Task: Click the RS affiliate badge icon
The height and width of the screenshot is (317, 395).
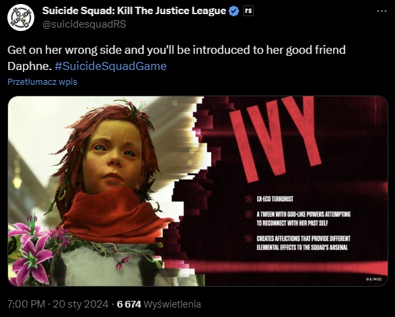Action: coord(248,11)
